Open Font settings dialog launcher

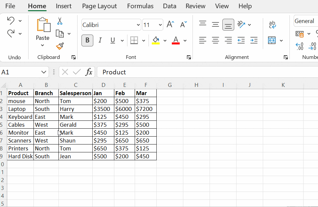coord(189,57)
